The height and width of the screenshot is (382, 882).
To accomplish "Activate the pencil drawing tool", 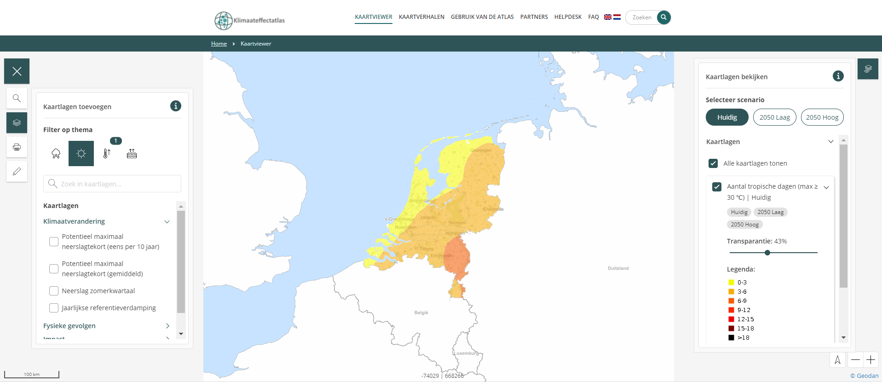I will pyautogui.click(x=17, y=172).
